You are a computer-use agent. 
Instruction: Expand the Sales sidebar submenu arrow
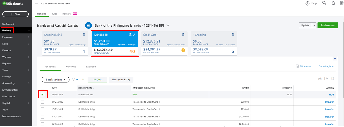(29, 44)
